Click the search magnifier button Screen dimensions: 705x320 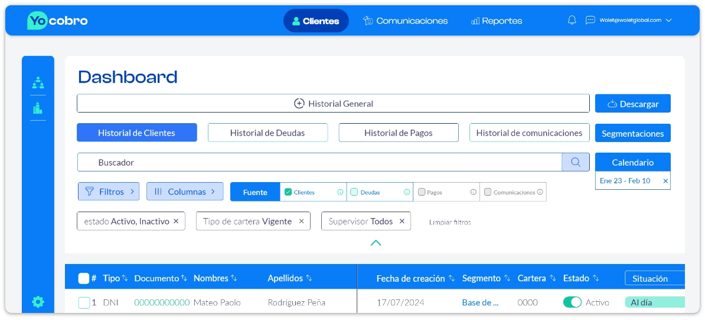[x=575, y=162]
